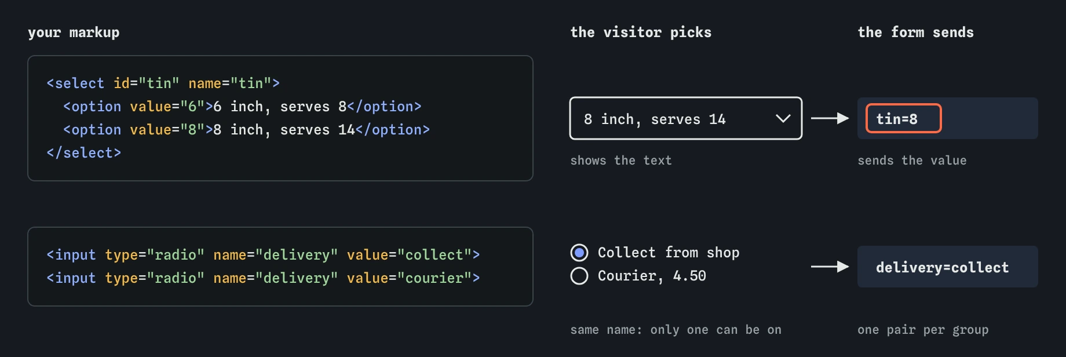Click the arrow pointing to delivery=collect

tap(830, 267)
